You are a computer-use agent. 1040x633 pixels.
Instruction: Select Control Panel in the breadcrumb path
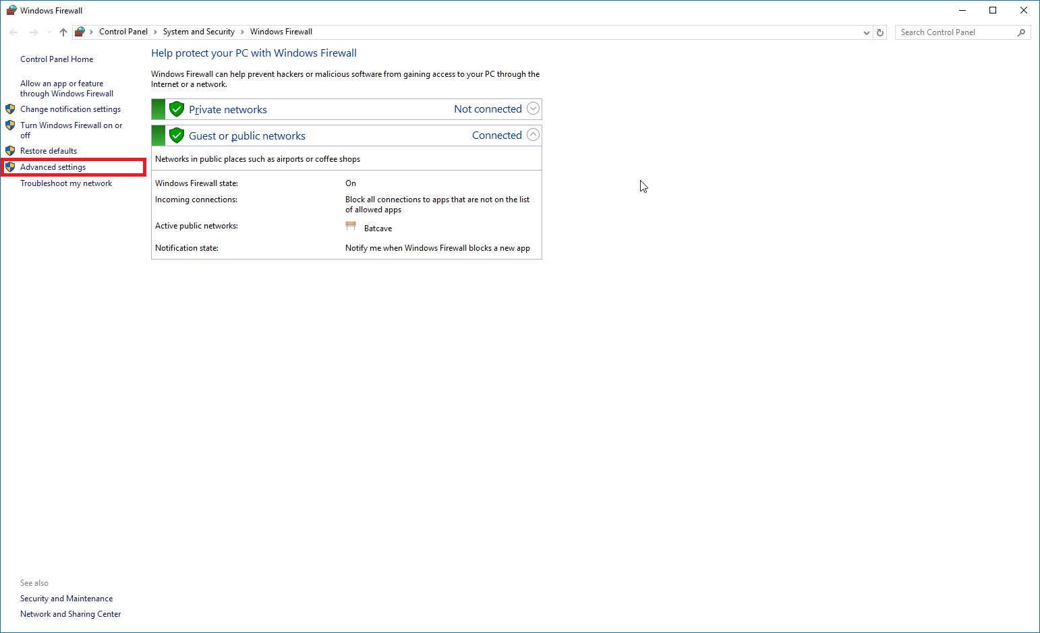pos(123,32)
